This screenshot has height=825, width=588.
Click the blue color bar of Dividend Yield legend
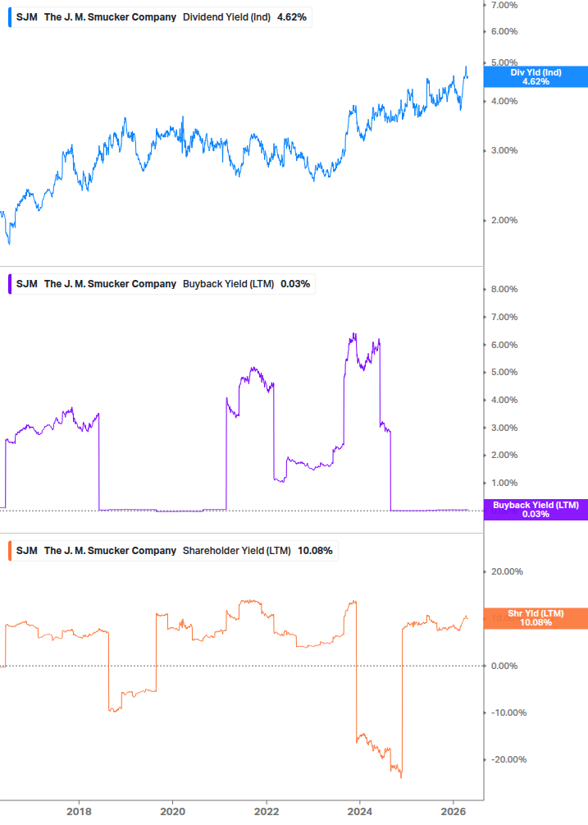pyautogui.click(x=10, y=17)
